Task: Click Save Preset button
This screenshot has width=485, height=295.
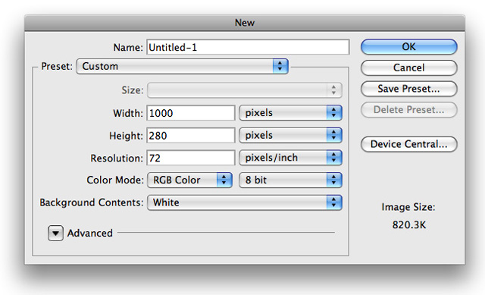Action: coord(408,89)
